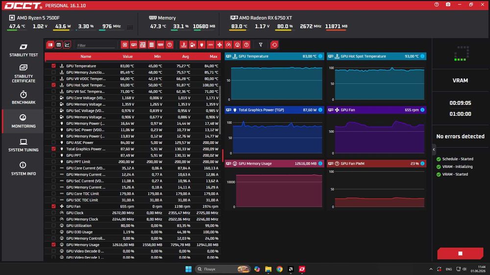Open File Explorer from the taskbar

(x=268, y=269)
